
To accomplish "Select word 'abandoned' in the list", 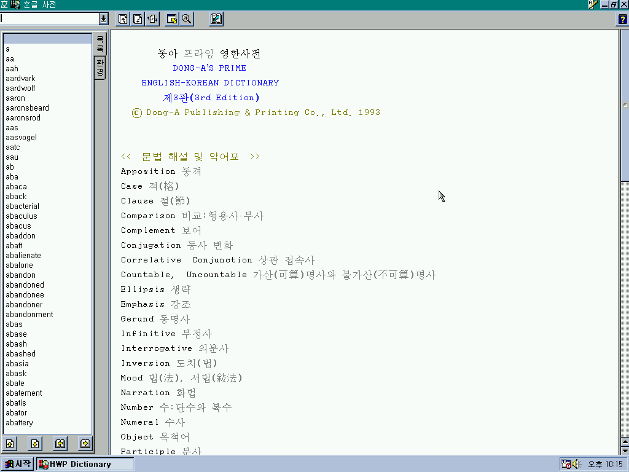I will 25,285.
